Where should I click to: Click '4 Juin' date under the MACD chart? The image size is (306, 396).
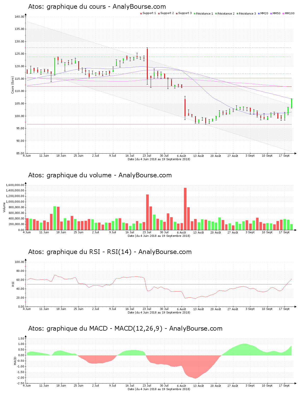[27, 386]
